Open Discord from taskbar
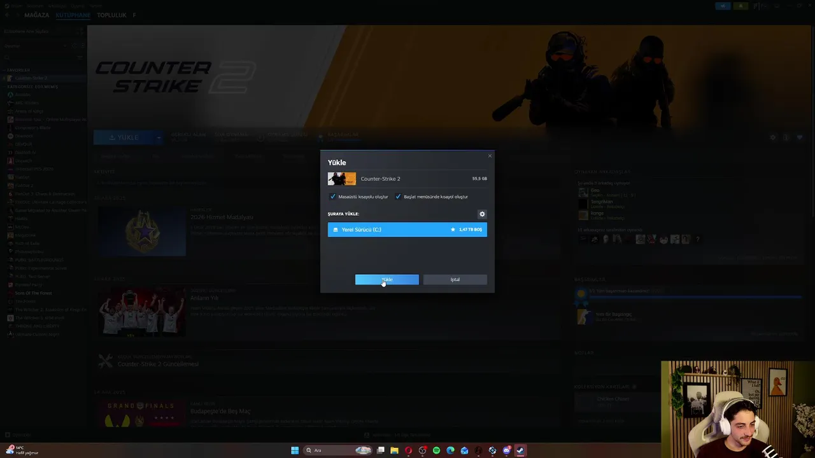The height and width of the screenshot is (458, 815). (x=506, y=450)
